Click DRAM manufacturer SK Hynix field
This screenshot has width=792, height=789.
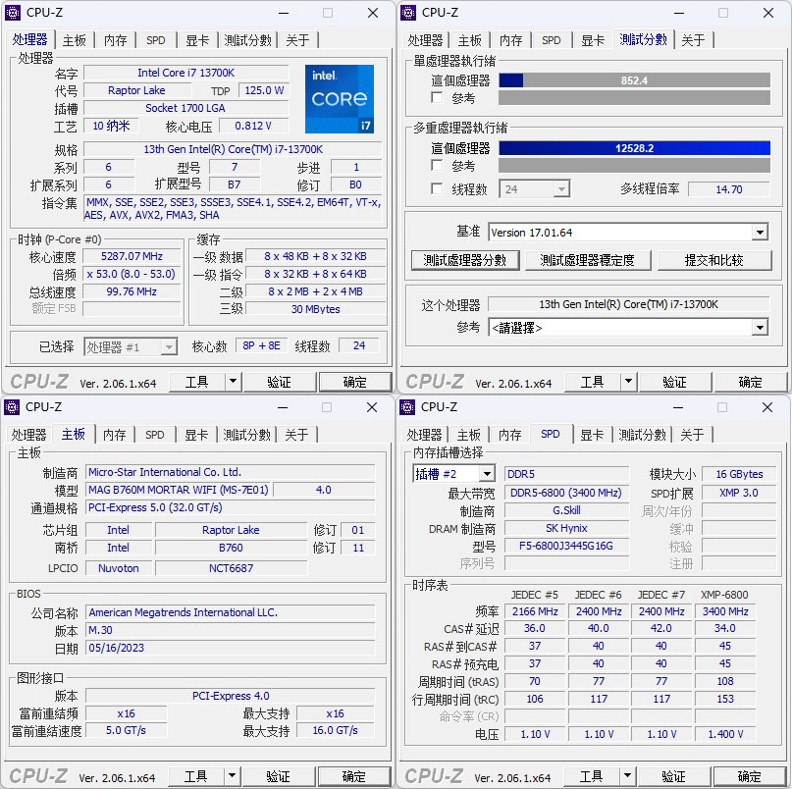(566, 528)
